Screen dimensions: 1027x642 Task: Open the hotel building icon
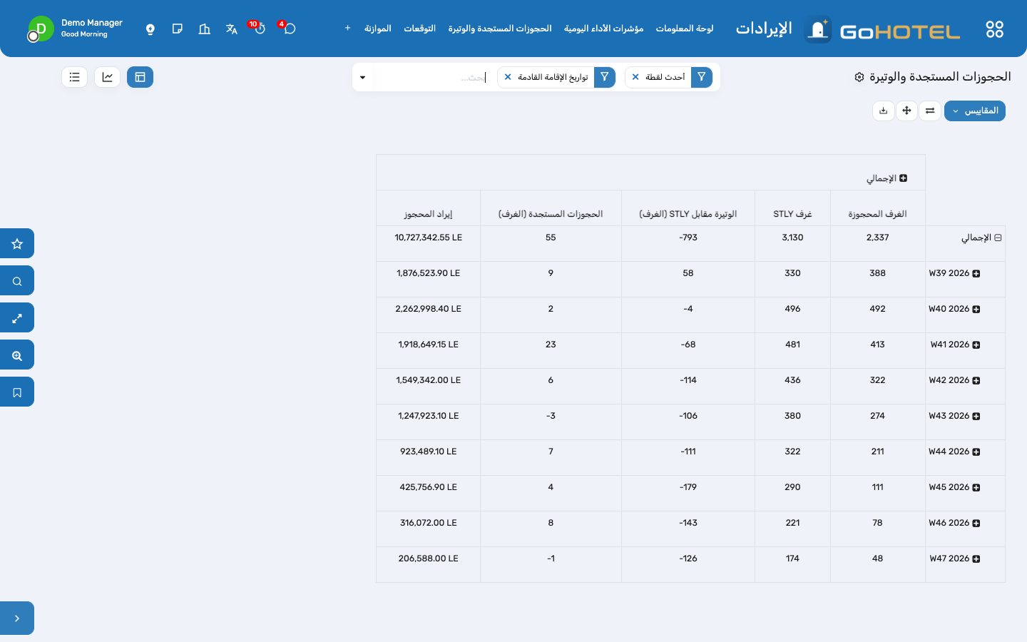[205, 29]
